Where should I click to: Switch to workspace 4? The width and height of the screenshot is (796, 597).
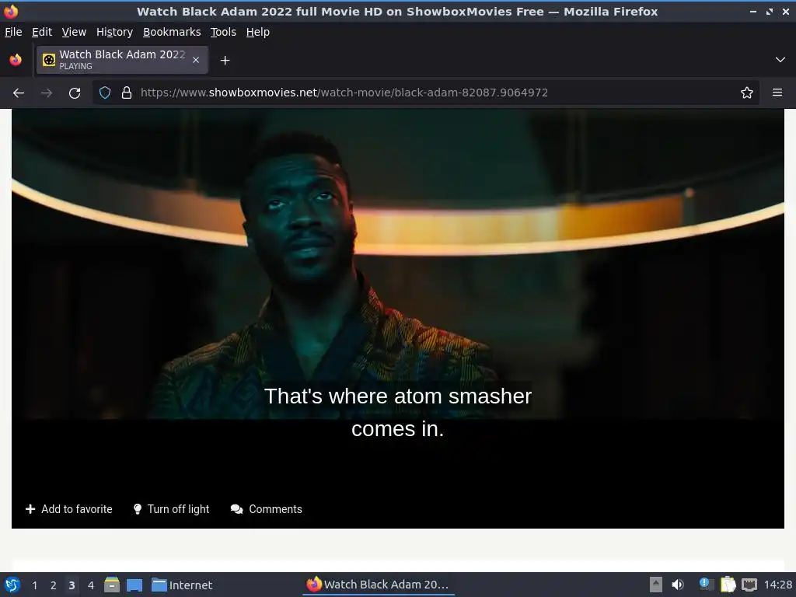point(90,585)
